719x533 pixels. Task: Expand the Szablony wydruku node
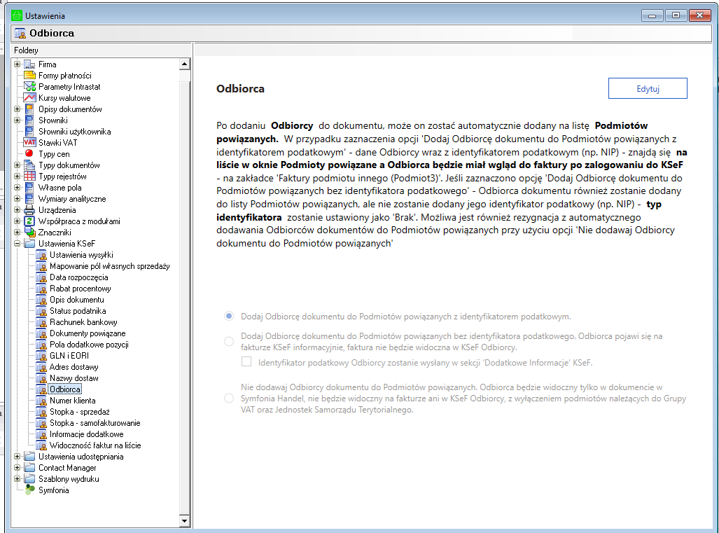17,479
